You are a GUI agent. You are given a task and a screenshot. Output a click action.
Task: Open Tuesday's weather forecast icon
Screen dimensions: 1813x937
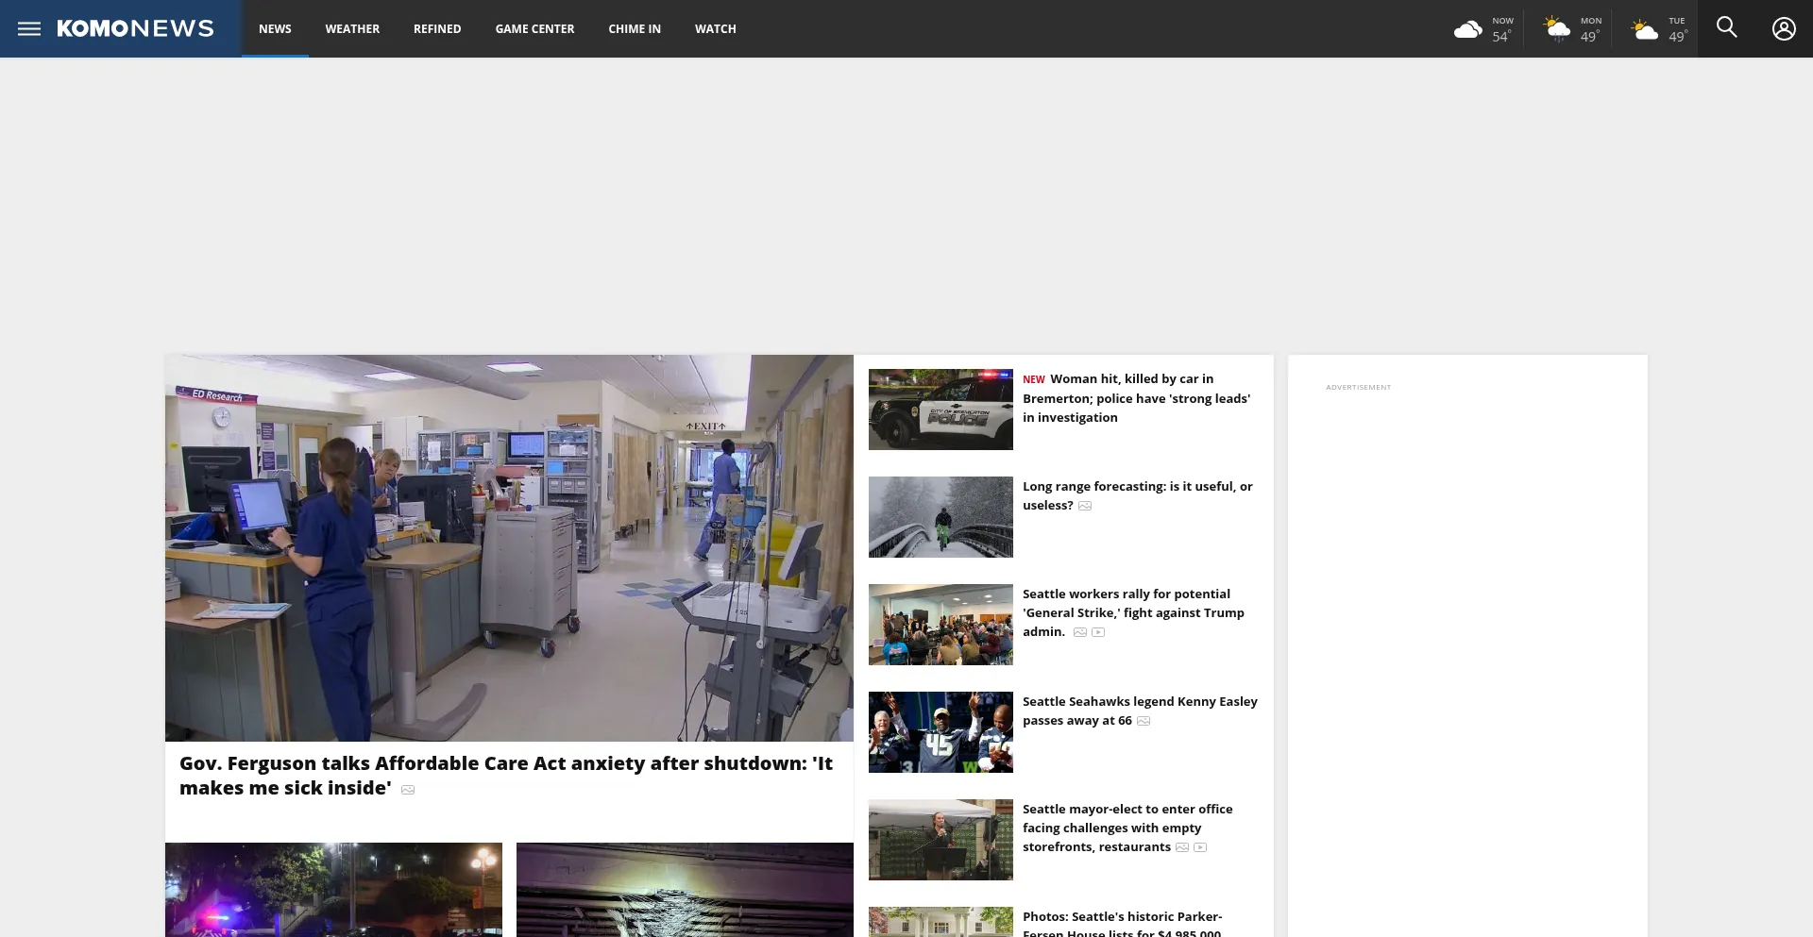[x=1645, y=29]
